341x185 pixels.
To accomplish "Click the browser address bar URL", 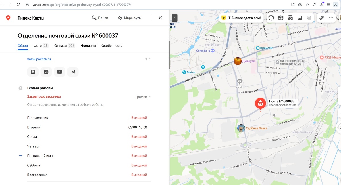I will [82, 5].
